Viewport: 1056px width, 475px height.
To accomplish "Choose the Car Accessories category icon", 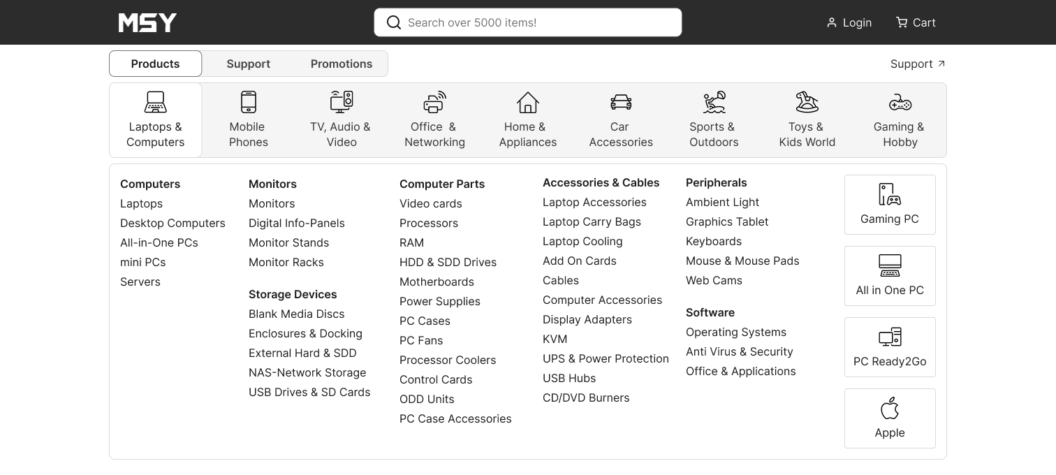I will pos(620,103).
